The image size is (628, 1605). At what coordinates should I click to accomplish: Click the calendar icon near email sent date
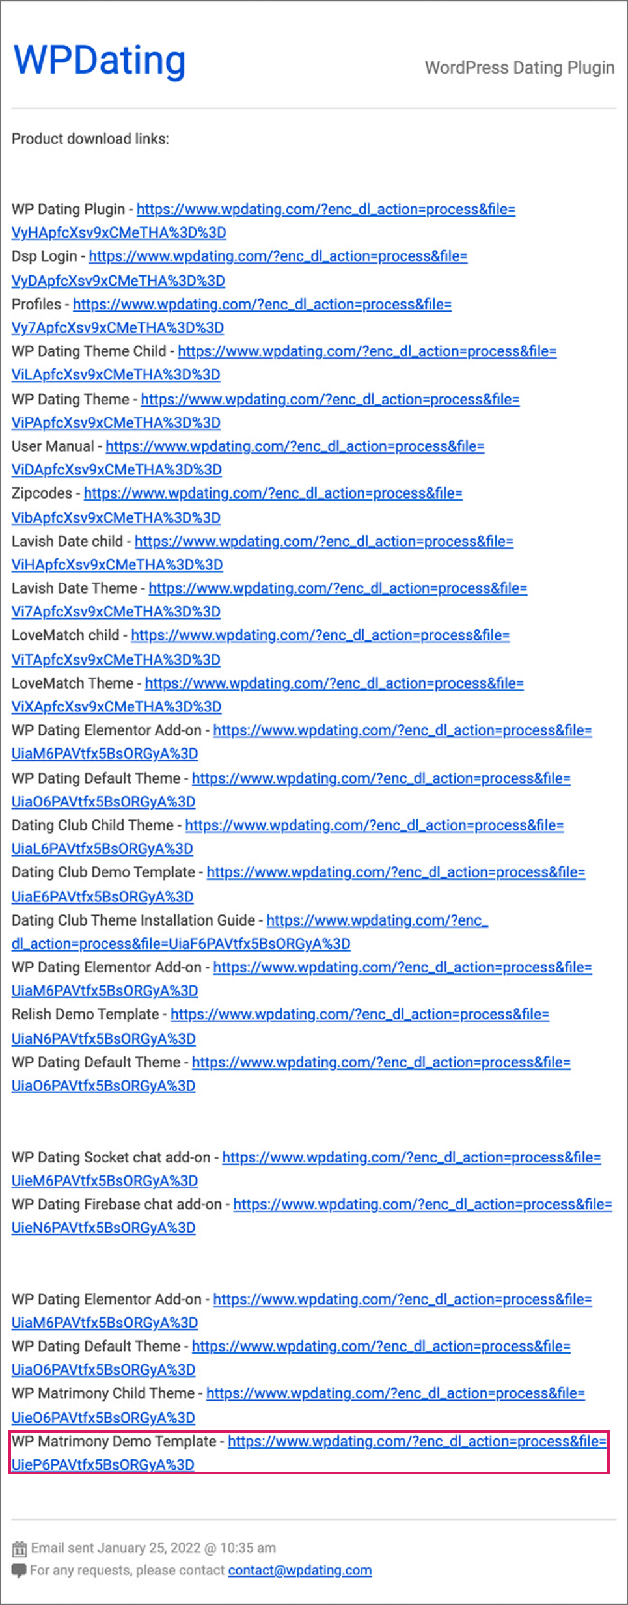[x=20, y=1548]
